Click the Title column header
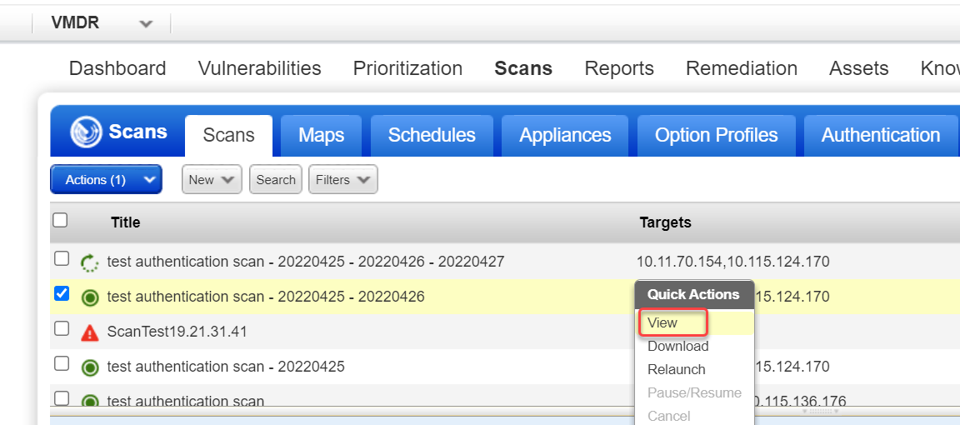This screenshot has height=425, width=960. (125, 222)
